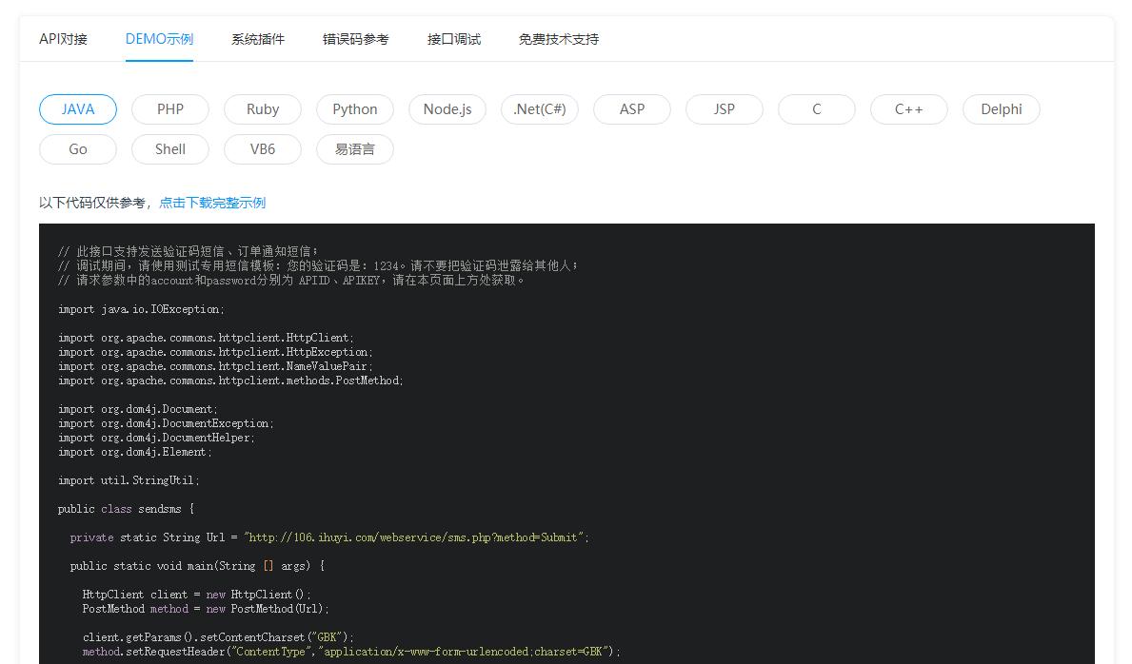Switch to the API对接 tab
The height and width of the screenshot is (664, 1132).
click(63, 39)
